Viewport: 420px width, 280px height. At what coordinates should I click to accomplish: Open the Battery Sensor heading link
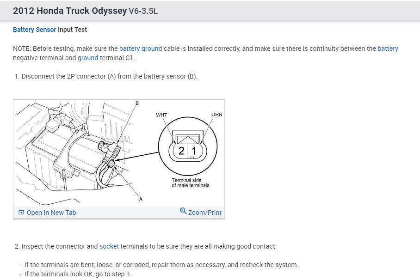point(35,30)
